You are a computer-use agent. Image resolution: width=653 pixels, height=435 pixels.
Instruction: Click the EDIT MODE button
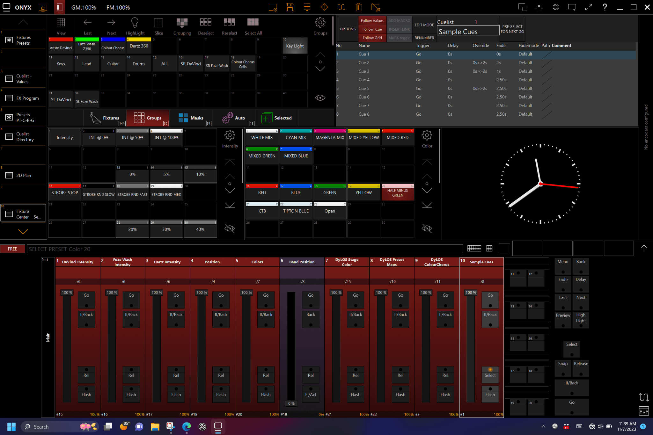(424, 25)
